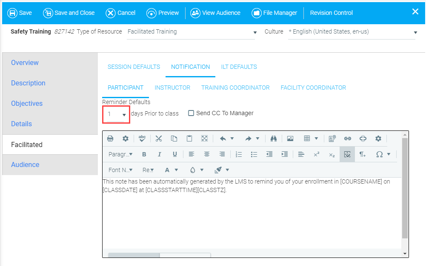
Task: Expand the Type of Resource dropdown
Action: (x=255, y=32)
